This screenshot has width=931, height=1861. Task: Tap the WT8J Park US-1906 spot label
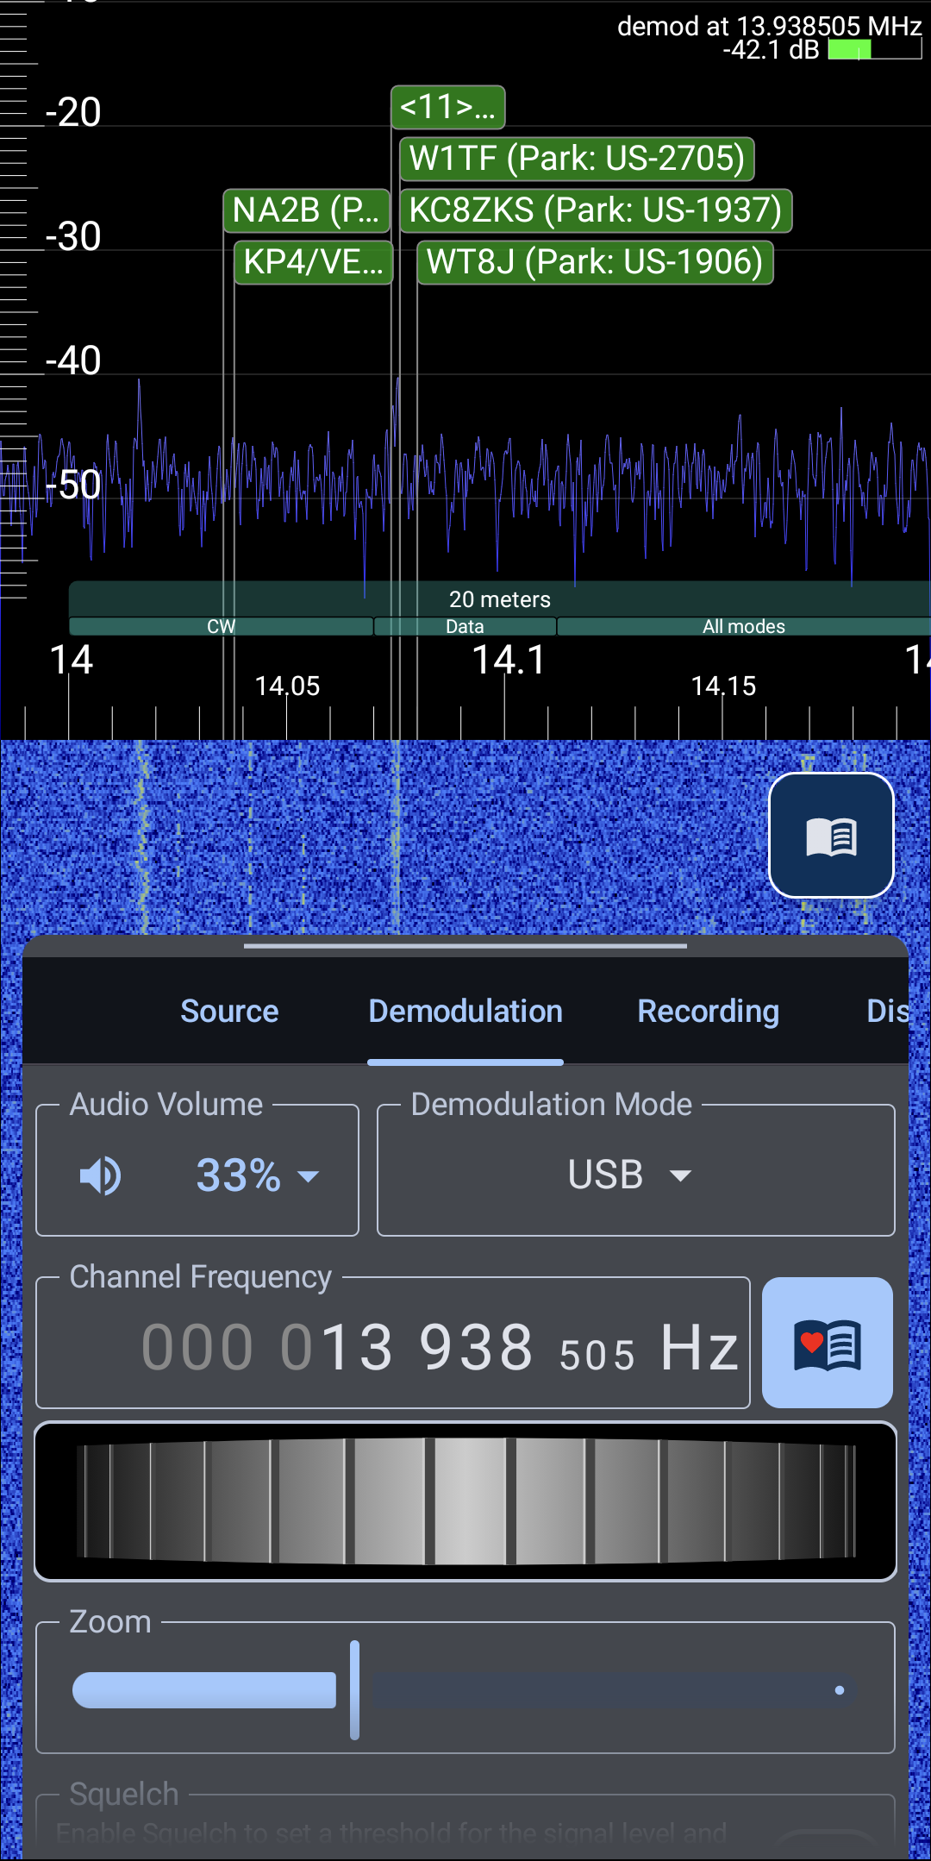[x=595, y=262]
